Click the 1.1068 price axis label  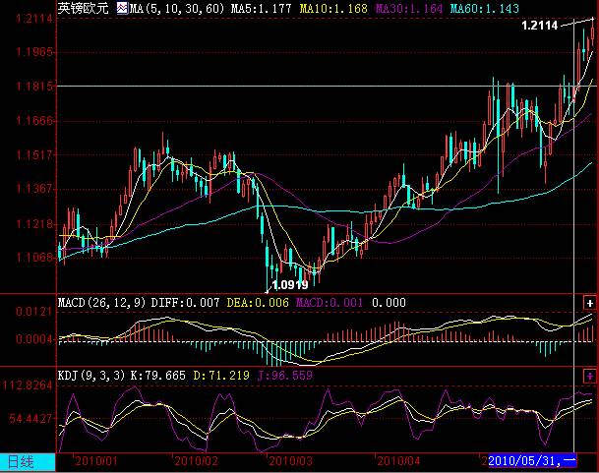point(34,257)
